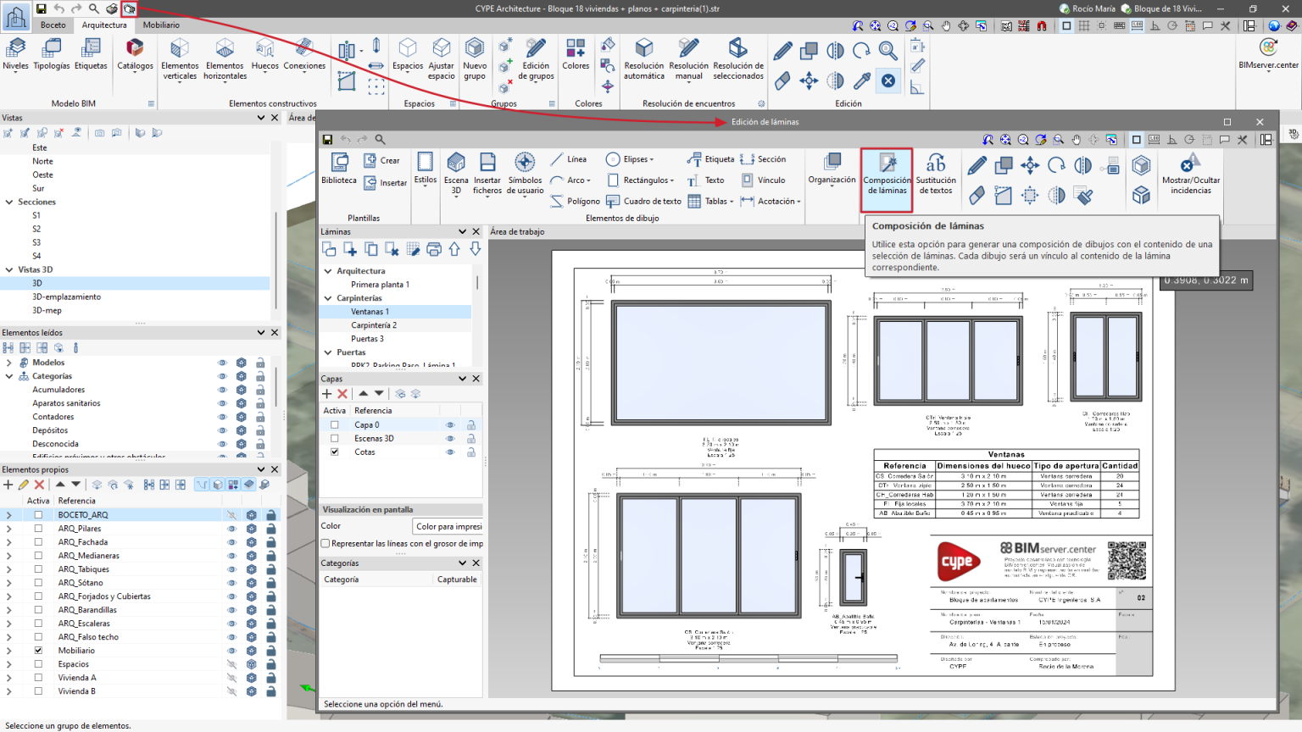Select the Línea drawing tool
The width and height of the screenshot is (1302, 732).
pos(568,159)
